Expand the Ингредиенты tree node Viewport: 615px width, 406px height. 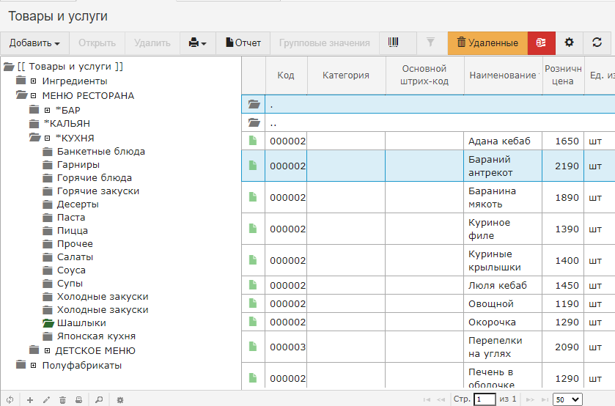[34, 81]
